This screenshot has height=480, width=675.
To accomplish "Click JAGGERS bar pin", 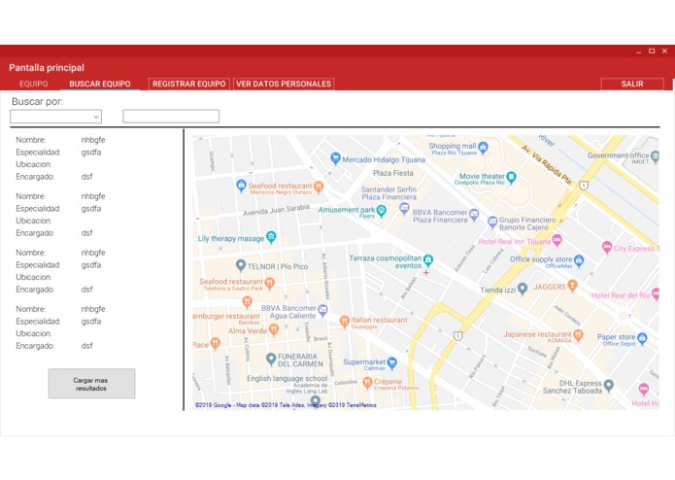I will click(572, 285).
